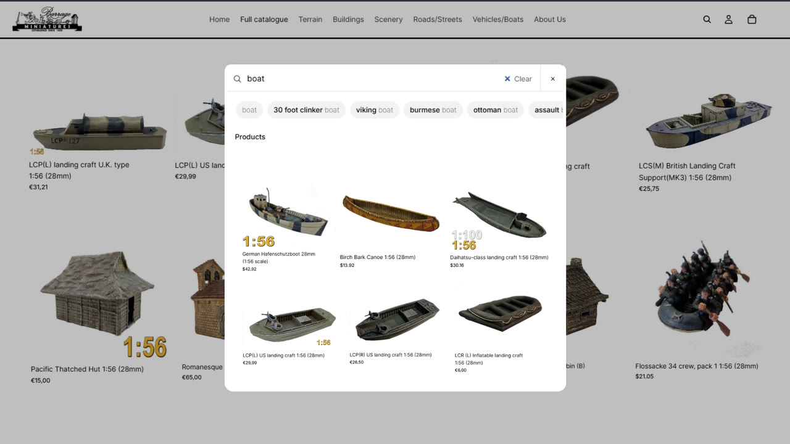Click the Barrage Miniatures logo
This screenshot has width=790, height=444.
point(47,20)
